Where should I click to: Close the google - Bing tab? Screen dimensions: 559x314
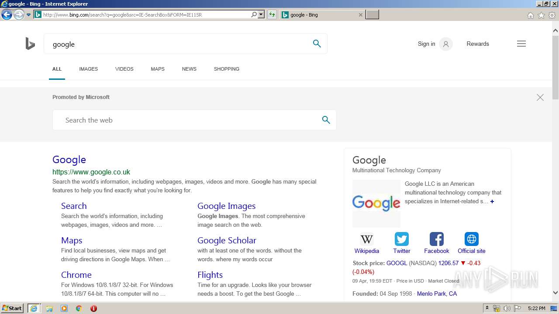[360, 15]
